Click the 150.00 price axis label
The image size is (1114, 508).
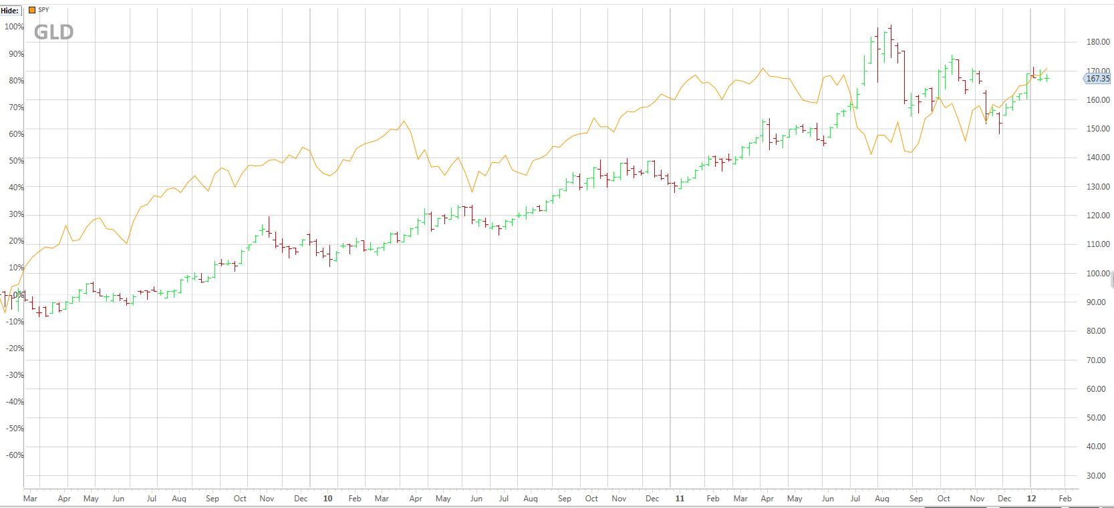pos(1098,128)
